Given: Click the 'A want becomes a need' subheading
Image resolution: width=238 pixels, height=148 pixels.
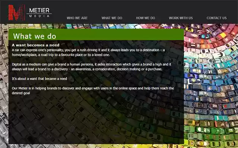Looking at the screenshot, I should pos(36,45).
